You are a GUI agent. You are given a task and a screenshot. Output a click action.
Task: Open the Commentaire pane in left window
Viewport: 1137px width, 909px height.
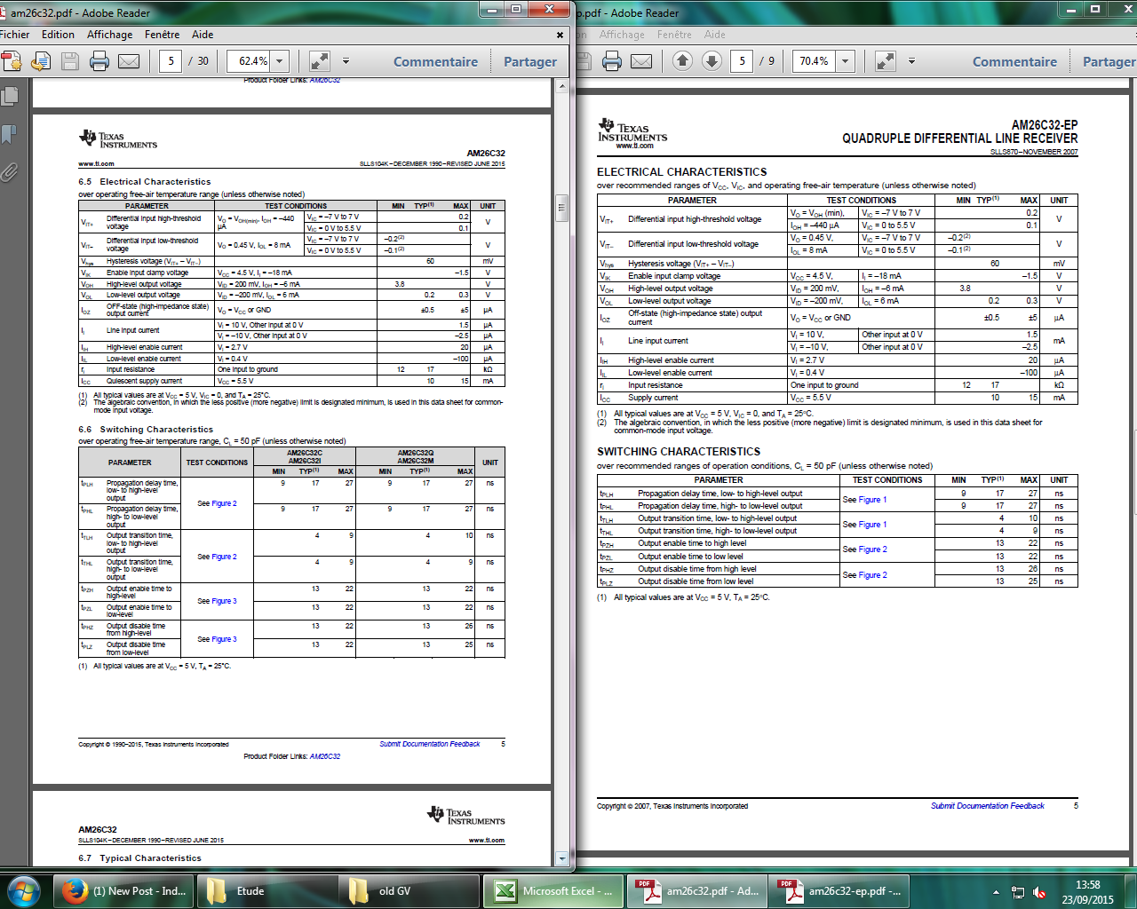point(435,61)
